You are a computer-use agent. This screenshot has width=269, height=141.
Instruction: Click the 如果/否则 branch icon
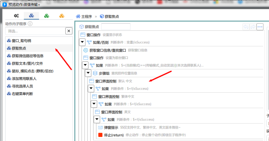89,42
